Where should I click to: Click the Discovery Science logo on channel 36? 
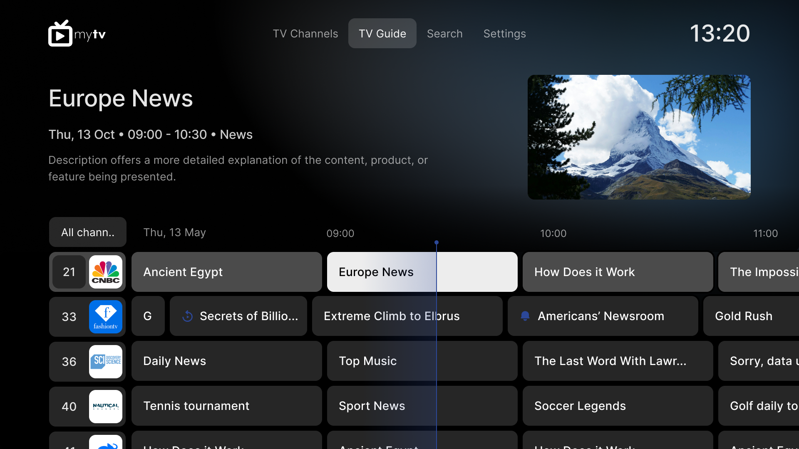coord(105,361)
